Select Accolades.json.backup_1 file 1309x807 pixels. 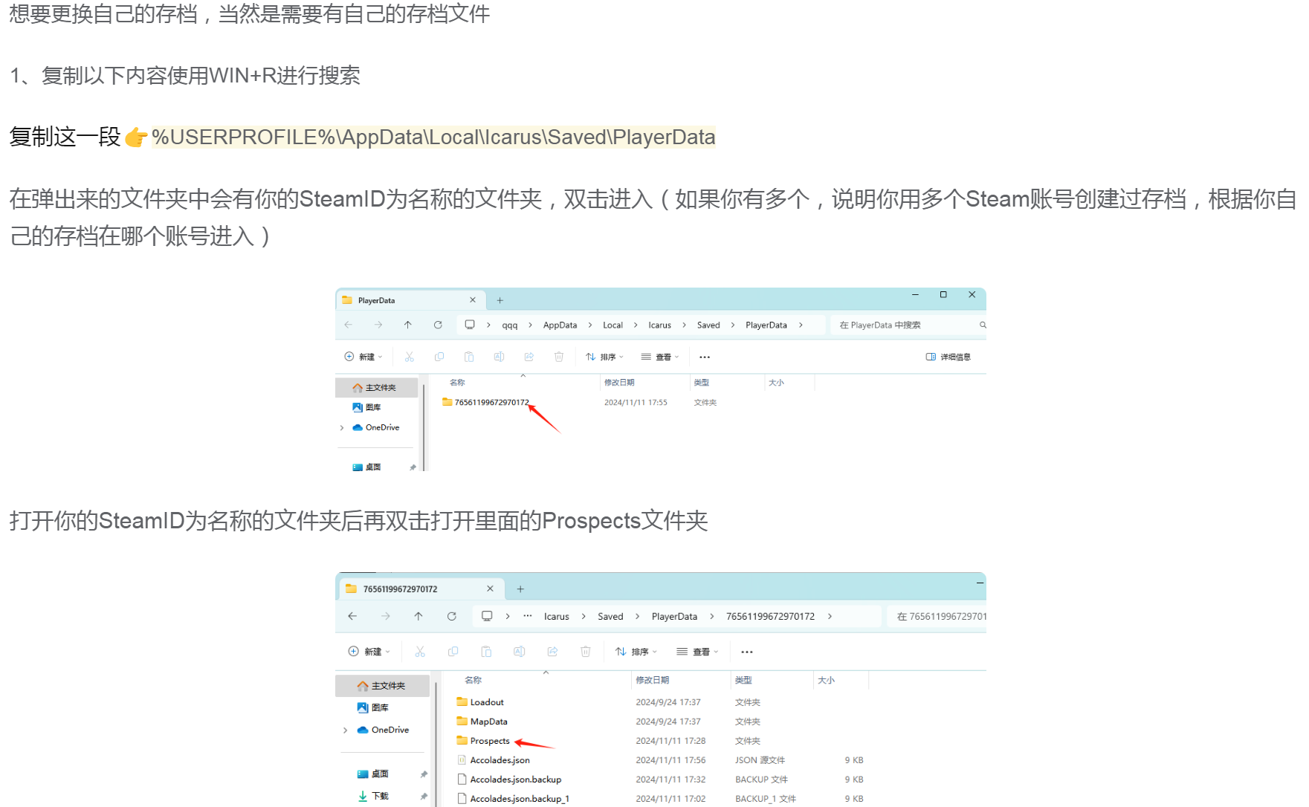click(x=513, y=799)
